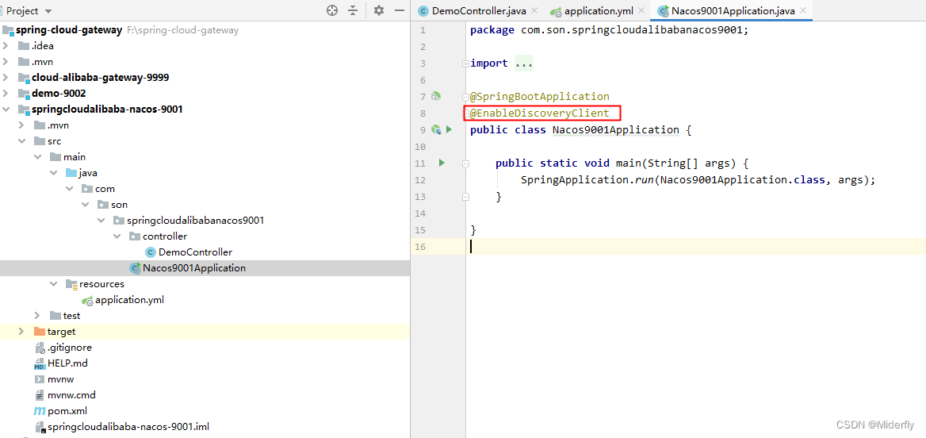The image size is (926, 438).
Task: Expand cloud-alibaba-gateway-9999 module
Action: coord(6,78)
